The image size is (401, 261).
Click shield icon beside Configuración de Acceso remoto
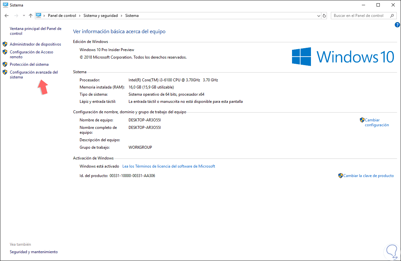(5, 52)
